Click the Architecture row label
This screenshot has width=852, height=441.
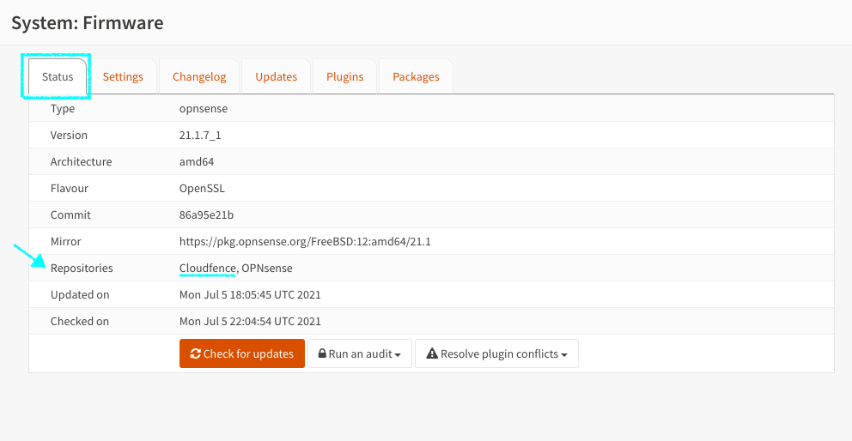[x=81, y=162]
